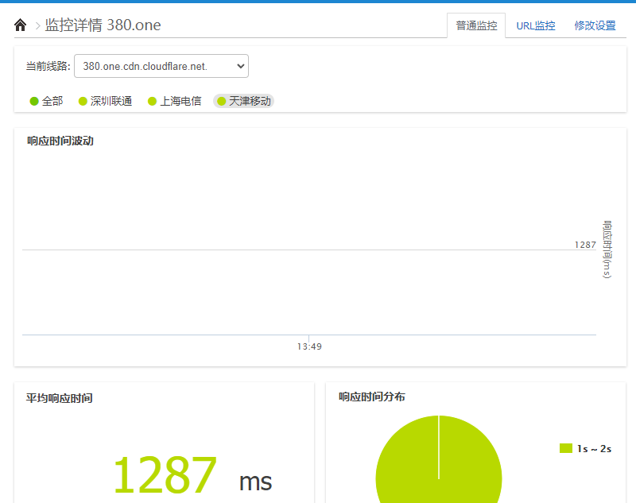Screen dimensions: 636x503
Task: Switch to the 普通监控 tab
Action: (x=476, y=25)
